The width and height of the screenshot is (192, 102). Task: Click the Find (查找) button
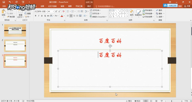[x=159, y=10]
